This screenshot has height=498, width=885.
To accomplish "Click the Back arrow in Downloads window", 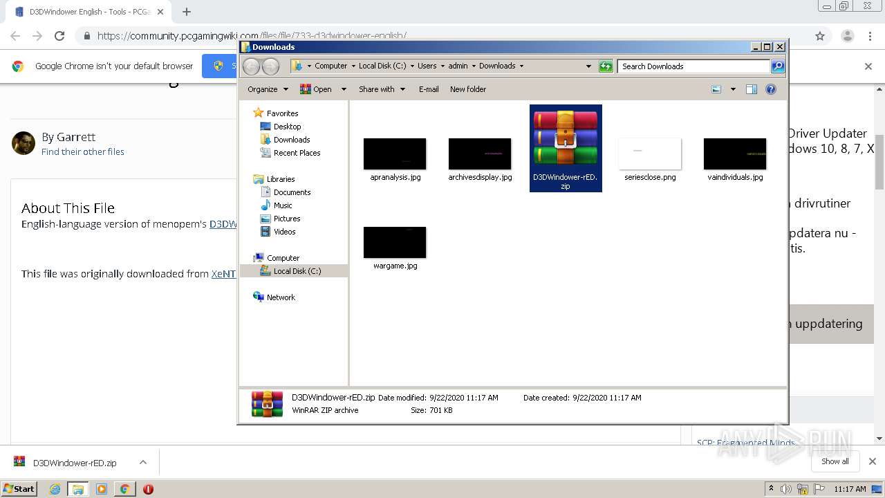I will [x=251, y=66].
